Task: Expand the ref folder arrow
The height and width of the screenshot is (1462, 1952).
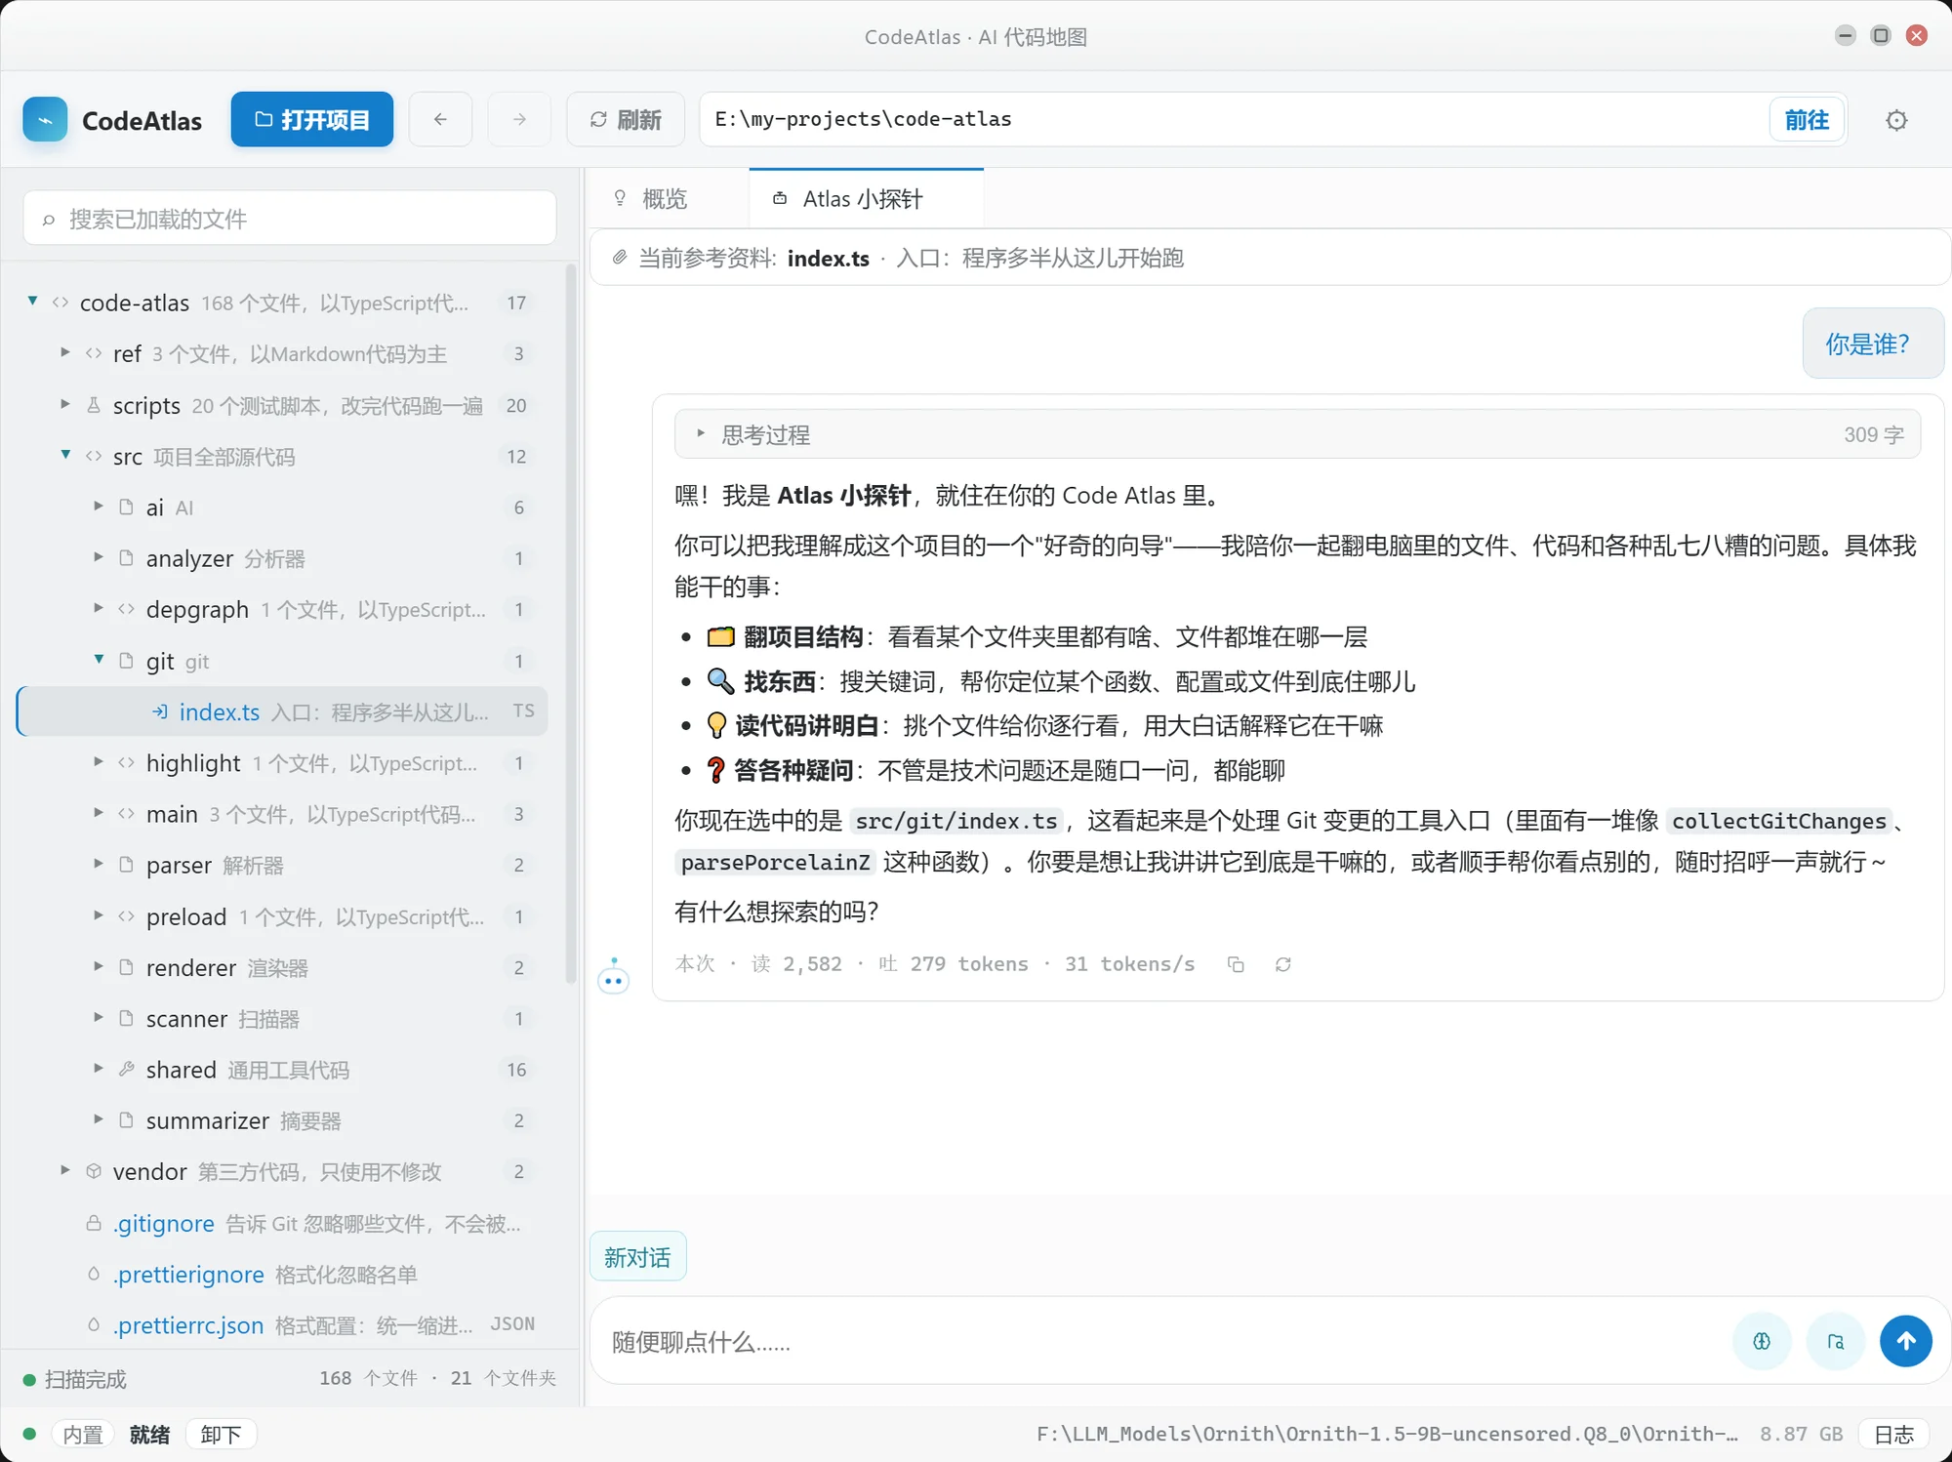Action: [65, 352]
